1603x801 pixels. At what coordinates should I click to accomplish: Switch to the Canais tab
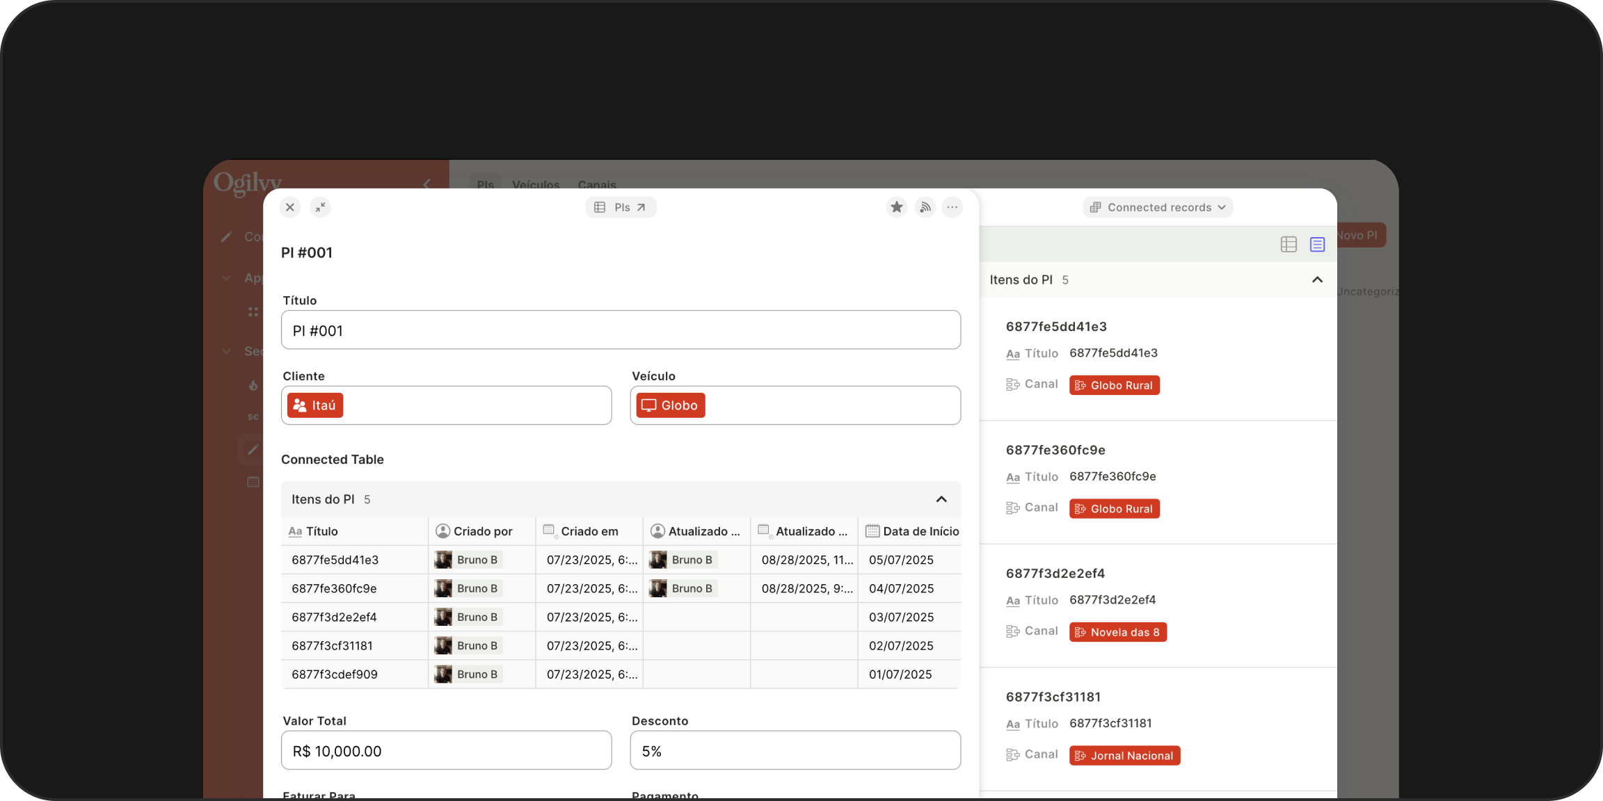[x=597, y=185]
